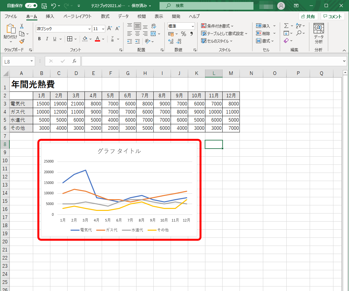
Task: Open the File (ファイル) tab
Action: [11, 17]
